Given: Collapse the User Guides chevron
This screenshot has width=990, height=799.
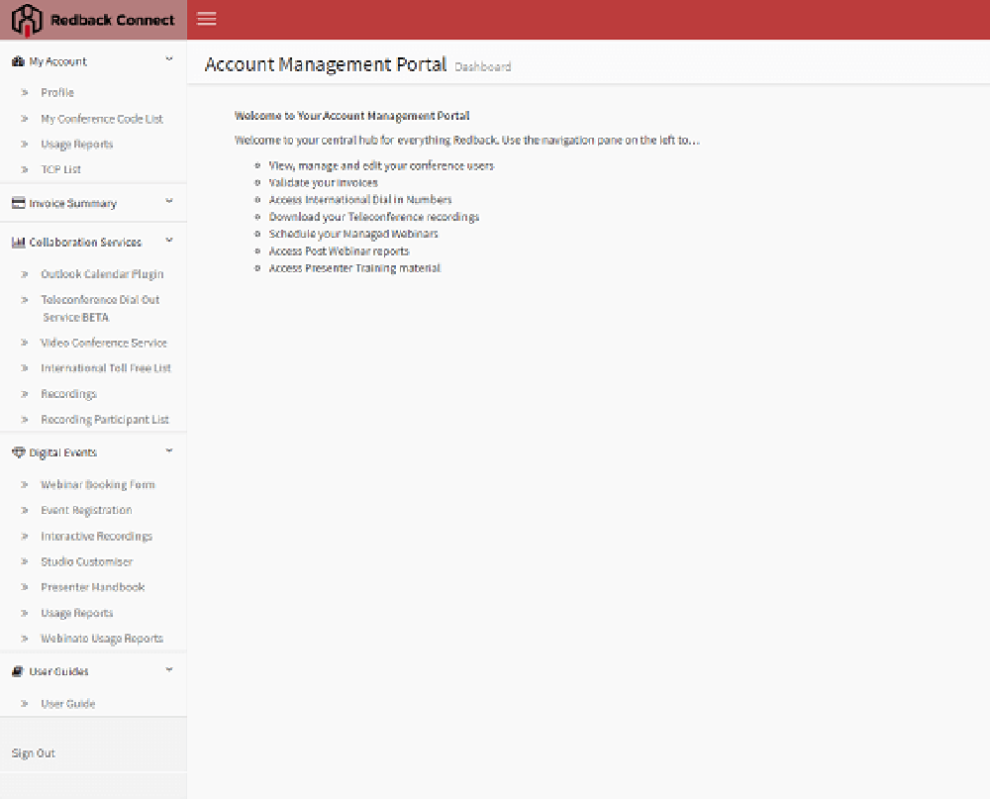Looking at the screenshot, I should coord(169,669).
